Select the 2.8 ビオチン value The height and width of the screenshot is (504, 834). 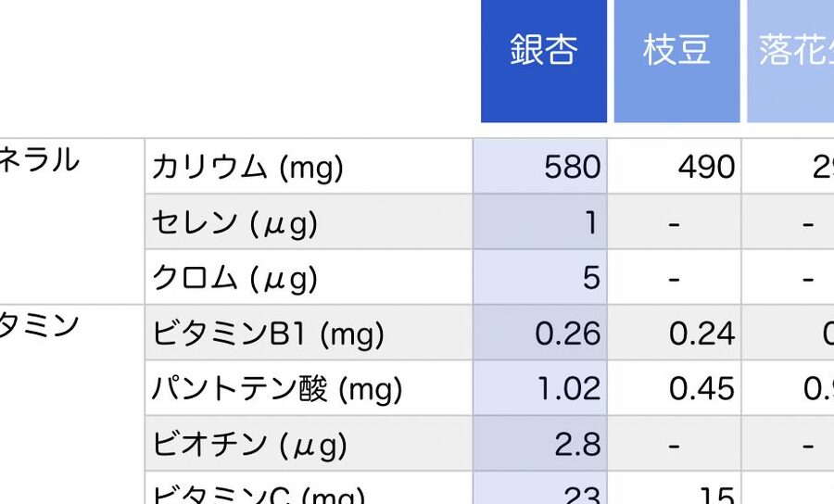(x=577, y=445)
